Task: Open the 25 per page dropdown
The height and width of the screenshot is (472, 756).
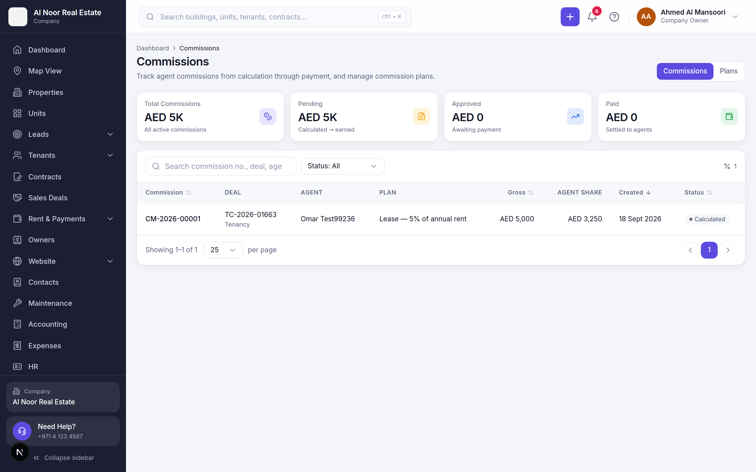Action: point(223,250)
